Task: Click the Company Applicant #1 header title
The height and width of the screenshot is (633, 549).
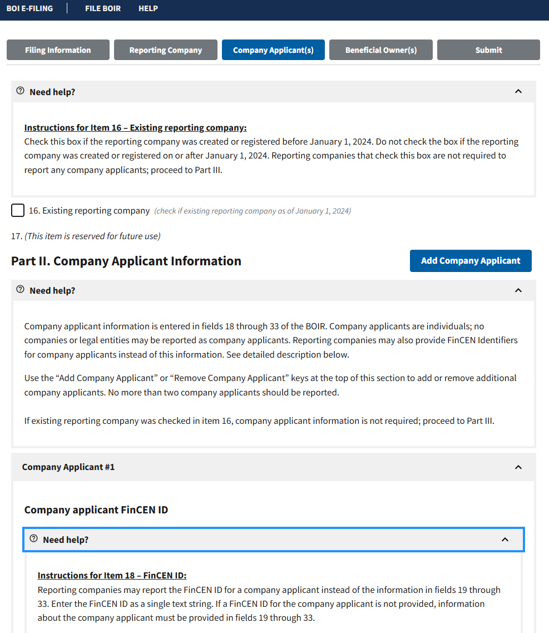Action: coord(68,467)
